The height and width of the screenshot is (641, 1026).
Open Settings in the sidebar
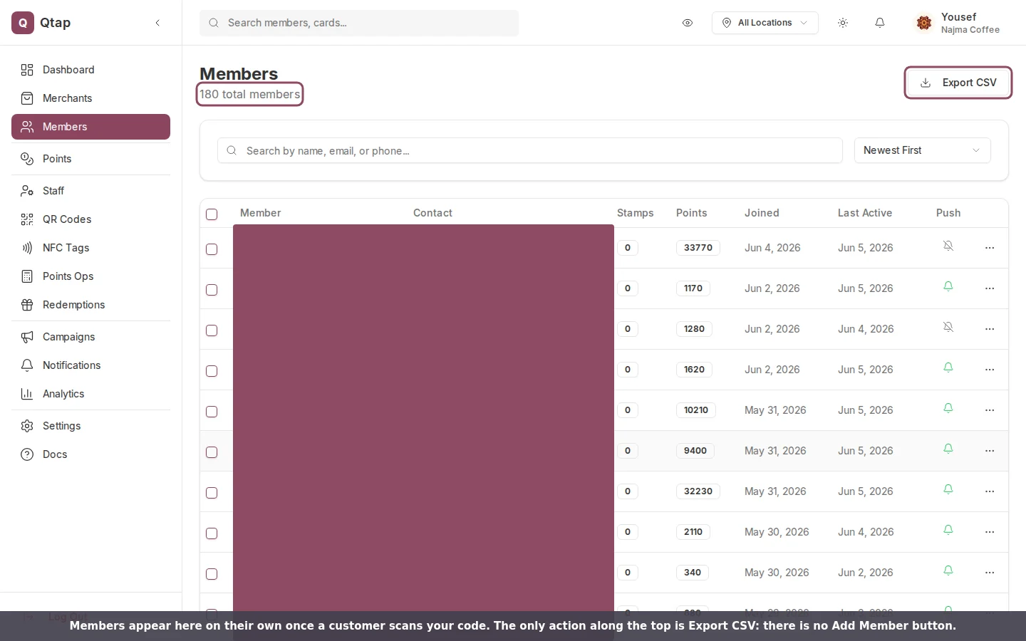point(90,426)
